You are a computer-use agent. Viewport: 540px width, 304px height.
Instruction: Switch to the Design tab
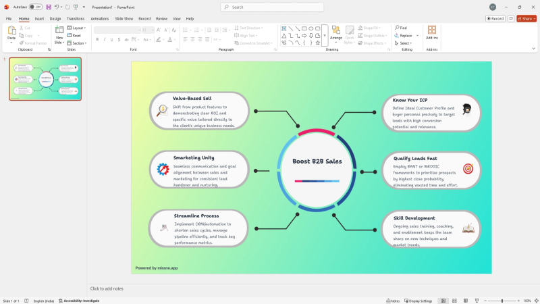pos(55,19)
